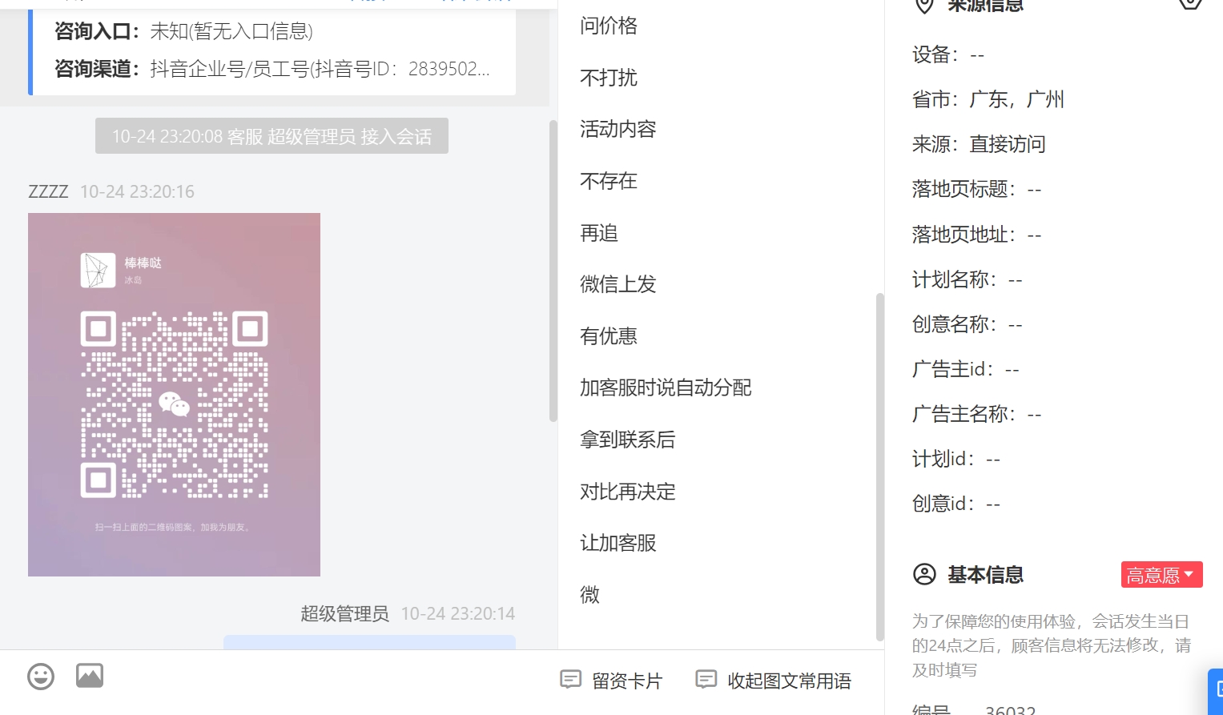
Task: Open the QR code image from ZZZZ
Action: tap(174, 395)
